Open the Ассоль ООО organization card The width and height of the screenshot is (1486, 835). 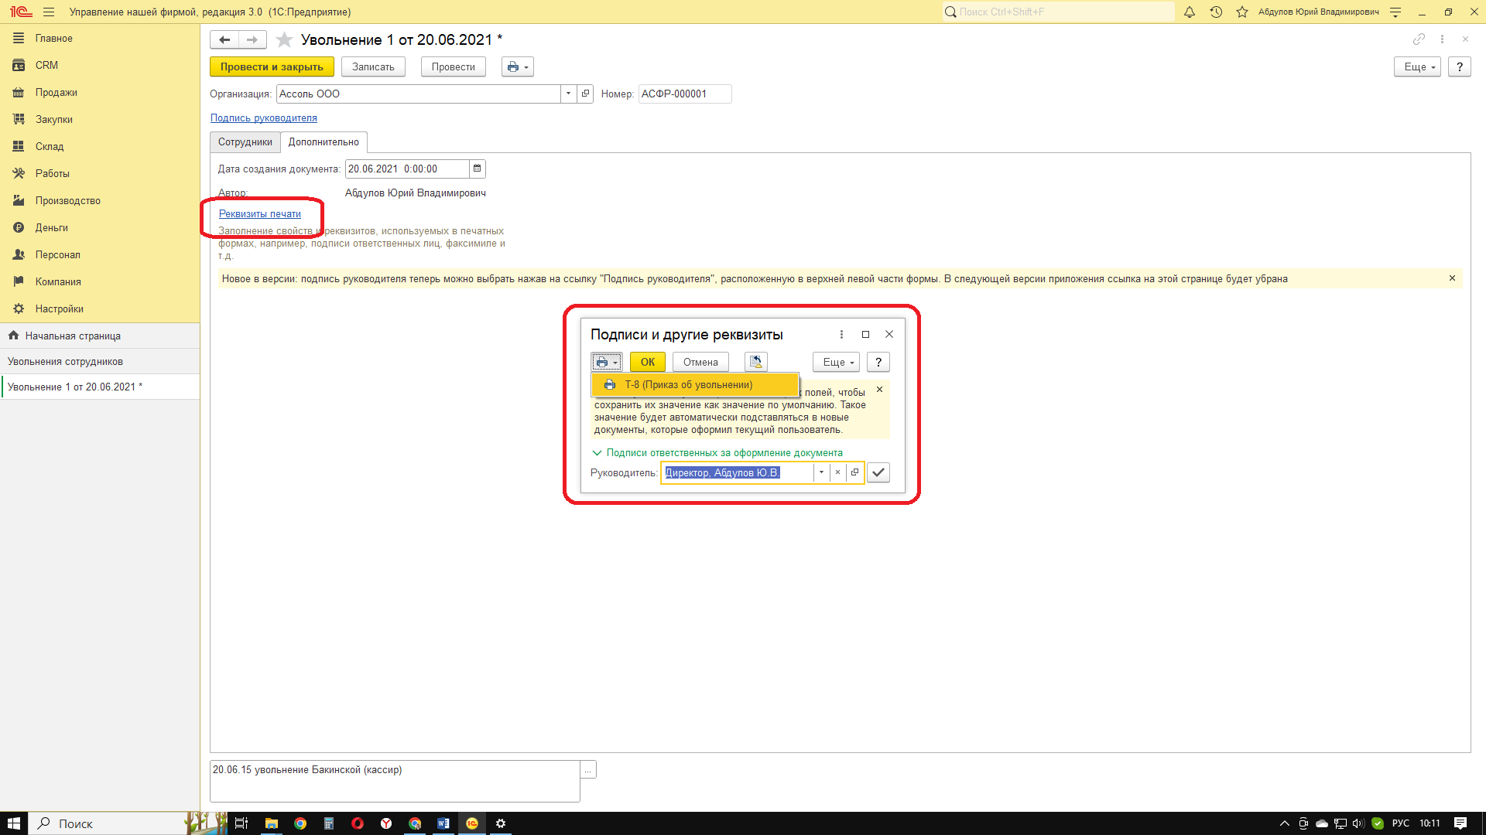[x=586, y=94]
